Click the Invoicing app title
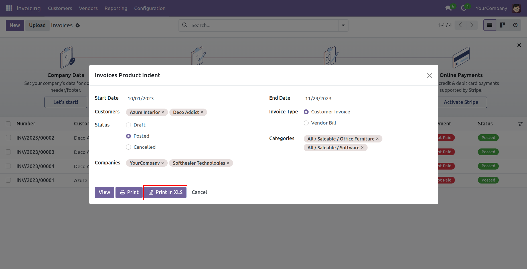527x269 pixels. pyautogui.click(x=29, y=8)
